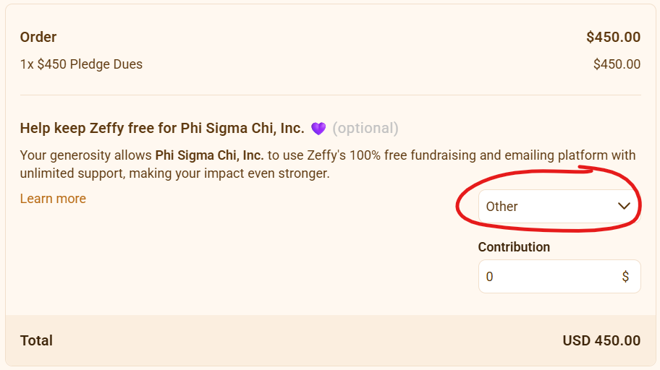Open the "Other" contribution dropdown
The image size is (660, 370).
coord(550,207)
